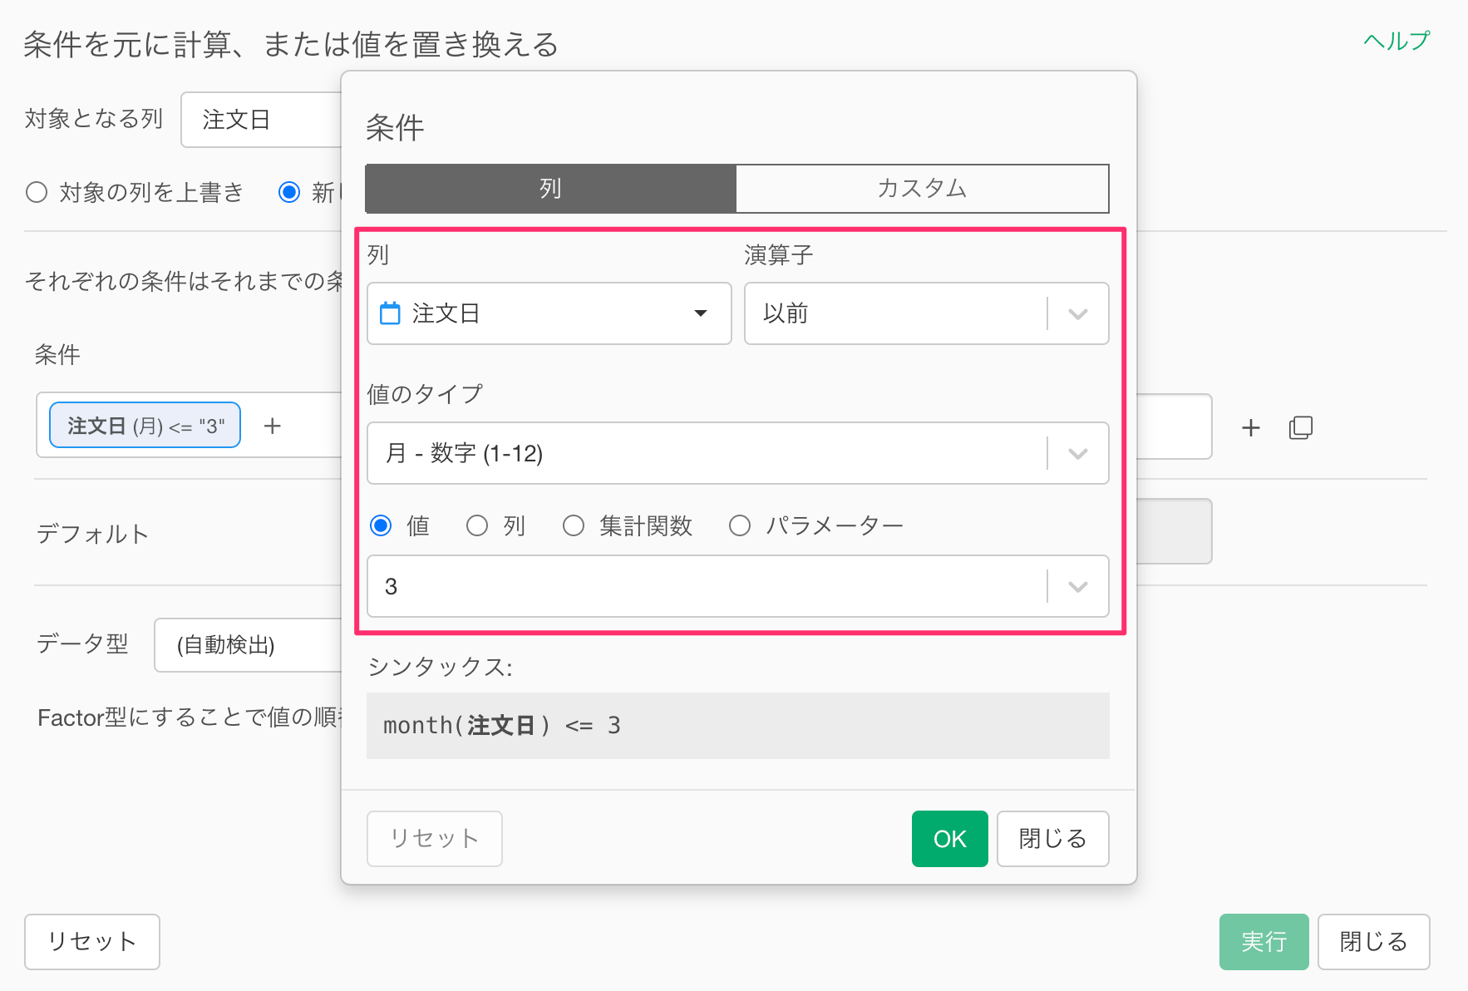
Task: Switch to the カスタム tab
Action: (x=922, y=189)
